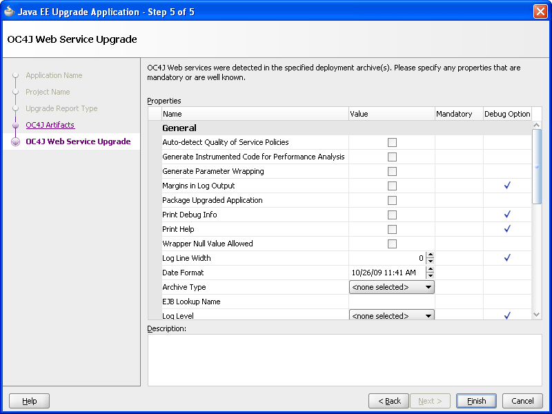Expand the Log Level dropdown
The width and height of the screenshot is (552, 414).
click(x=392, y=315)
